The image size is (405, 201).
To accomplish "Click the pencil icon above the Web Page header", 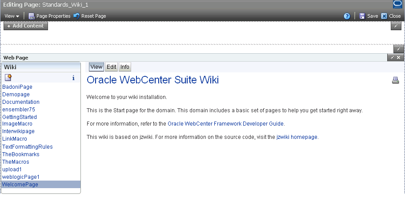I will [x=398, y=49].
